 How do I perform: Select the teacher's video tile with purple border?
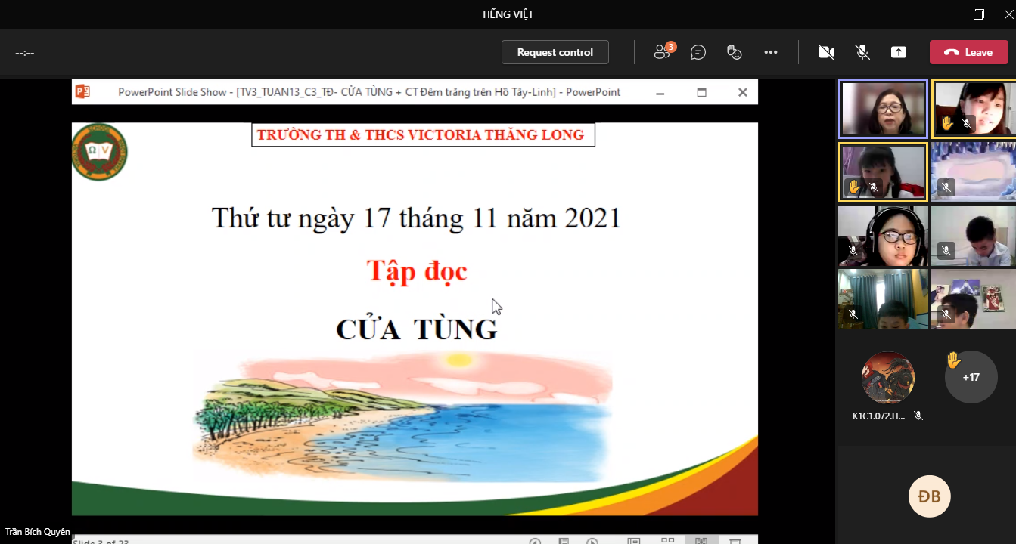coord(884,109)
